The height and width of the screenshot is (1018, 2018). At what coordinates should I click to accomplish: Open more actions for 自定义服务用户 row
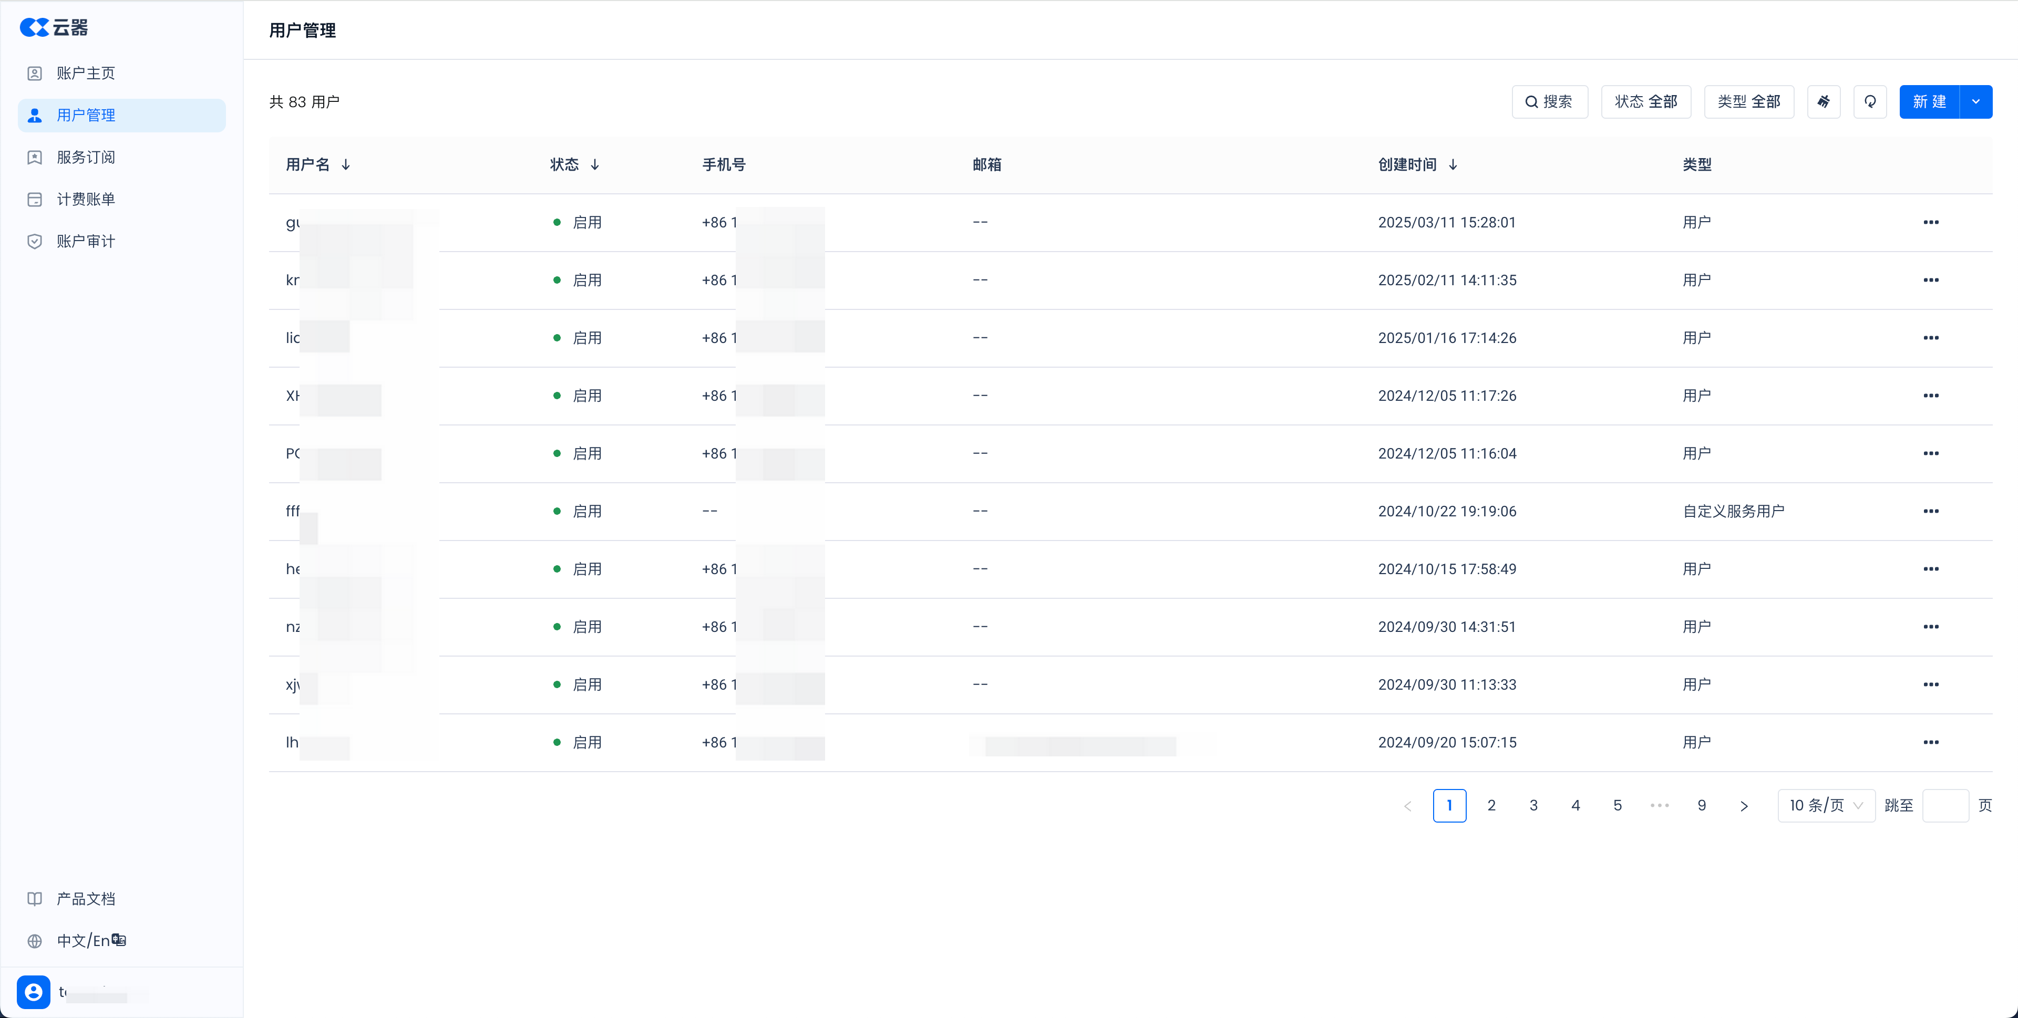1930,511
